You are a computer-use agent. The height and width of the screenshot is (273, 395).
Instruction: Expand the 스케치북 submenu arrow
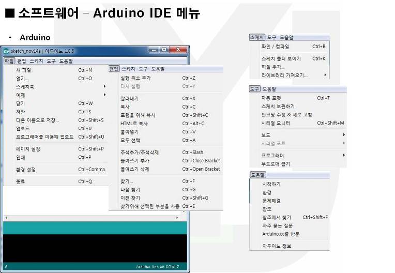(x=104, y=87)
